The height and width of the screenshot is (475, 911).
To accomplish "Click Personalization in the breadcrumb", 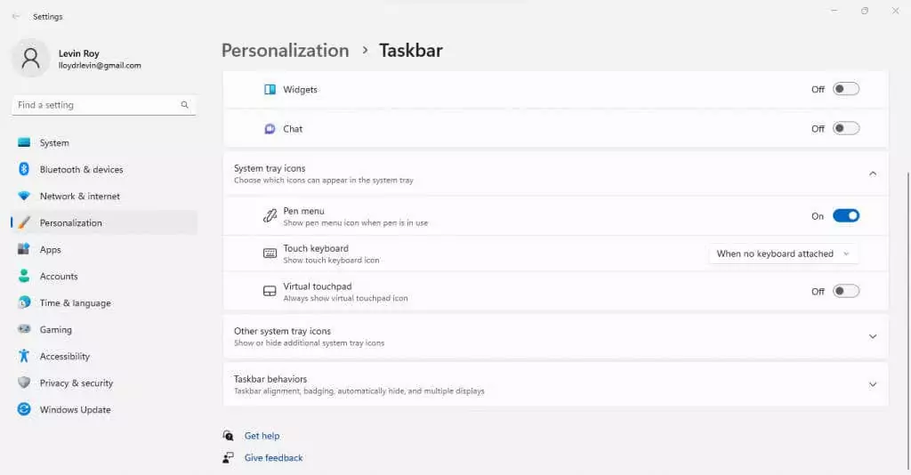I will [285, 51].
